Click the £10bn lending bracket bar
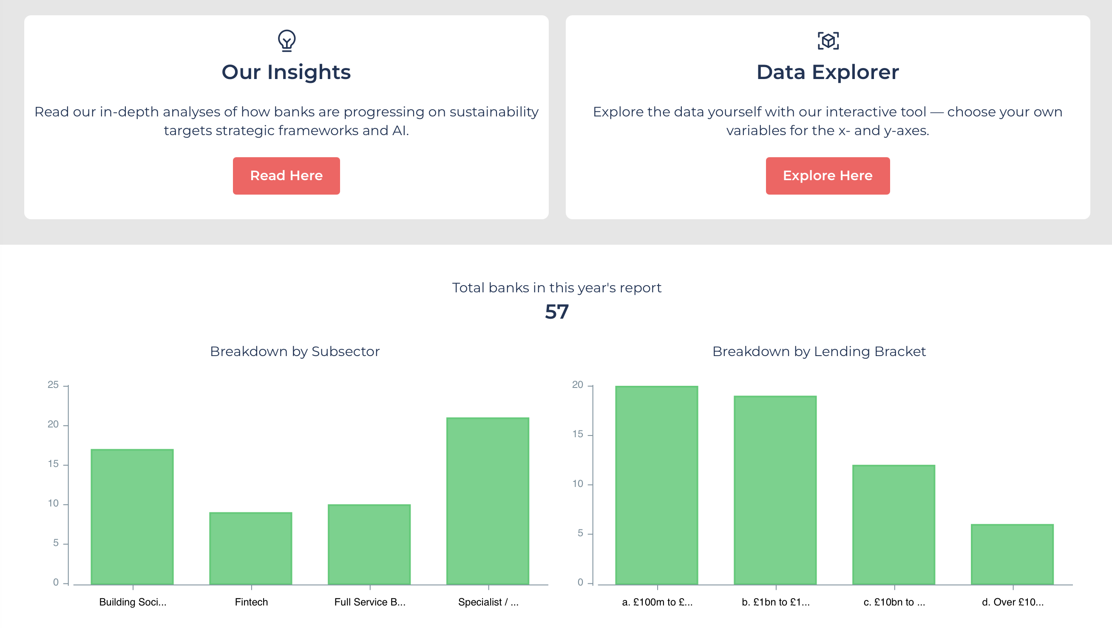This screenshot has width=1112, height=628. pyautogui.click(x=893, y=525)
